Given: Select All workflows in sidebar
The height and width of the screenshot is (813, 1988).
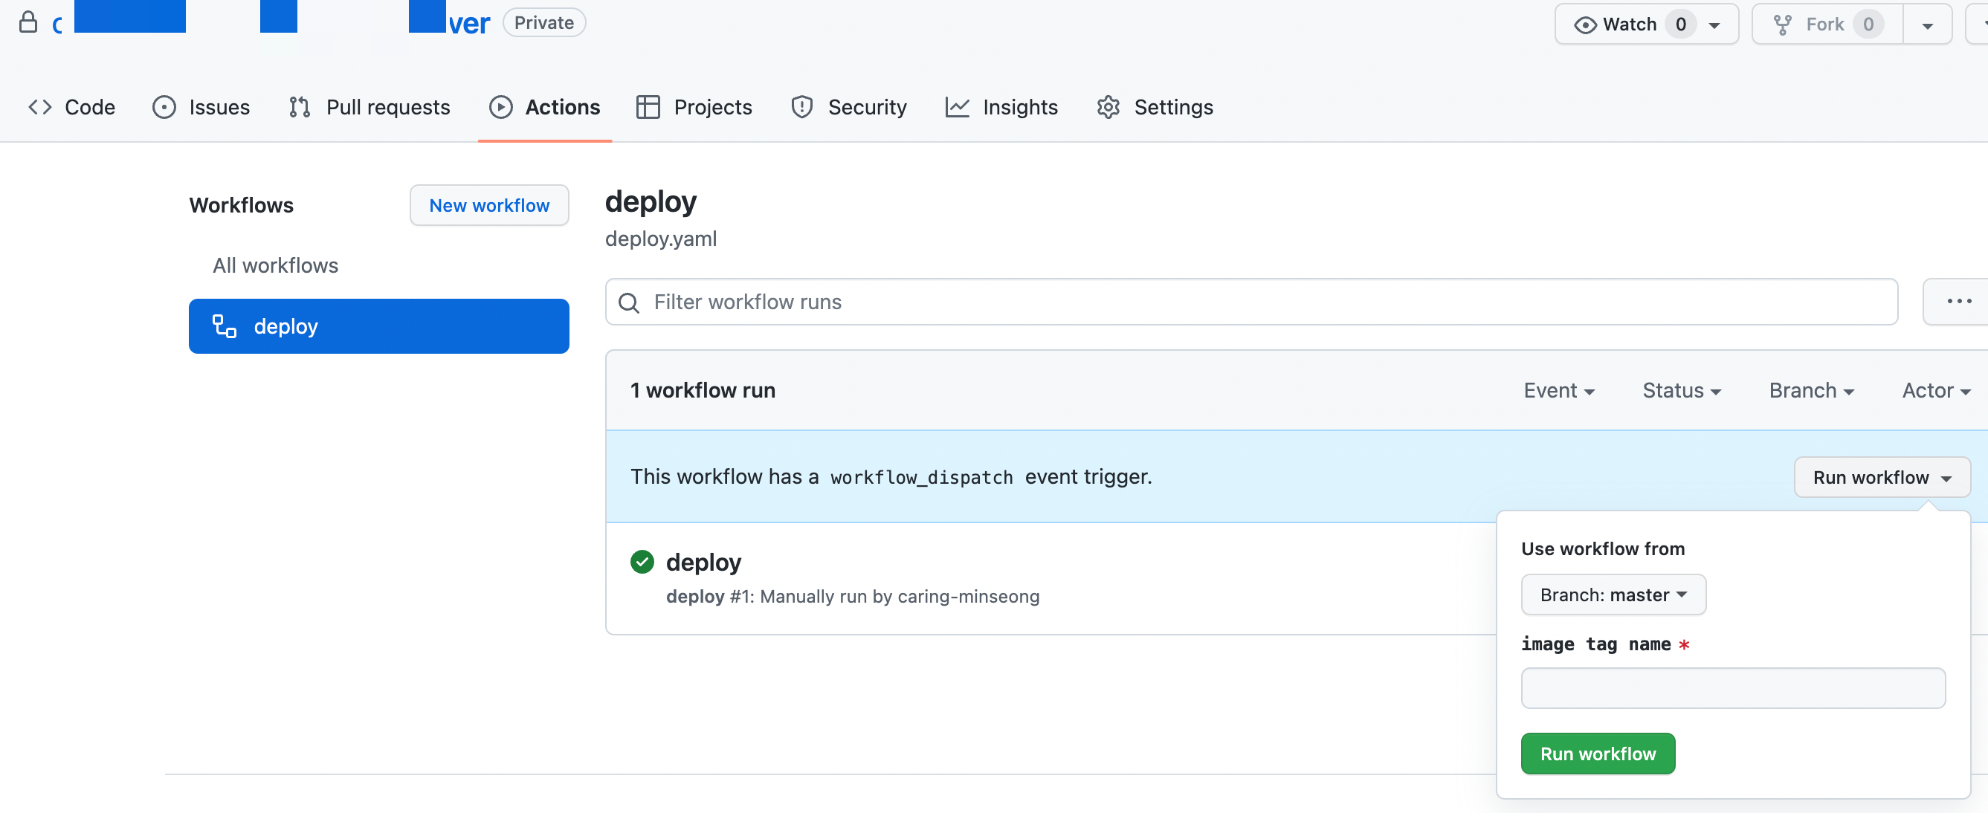Looking at the screenshot, I should (x=275, y=265).
